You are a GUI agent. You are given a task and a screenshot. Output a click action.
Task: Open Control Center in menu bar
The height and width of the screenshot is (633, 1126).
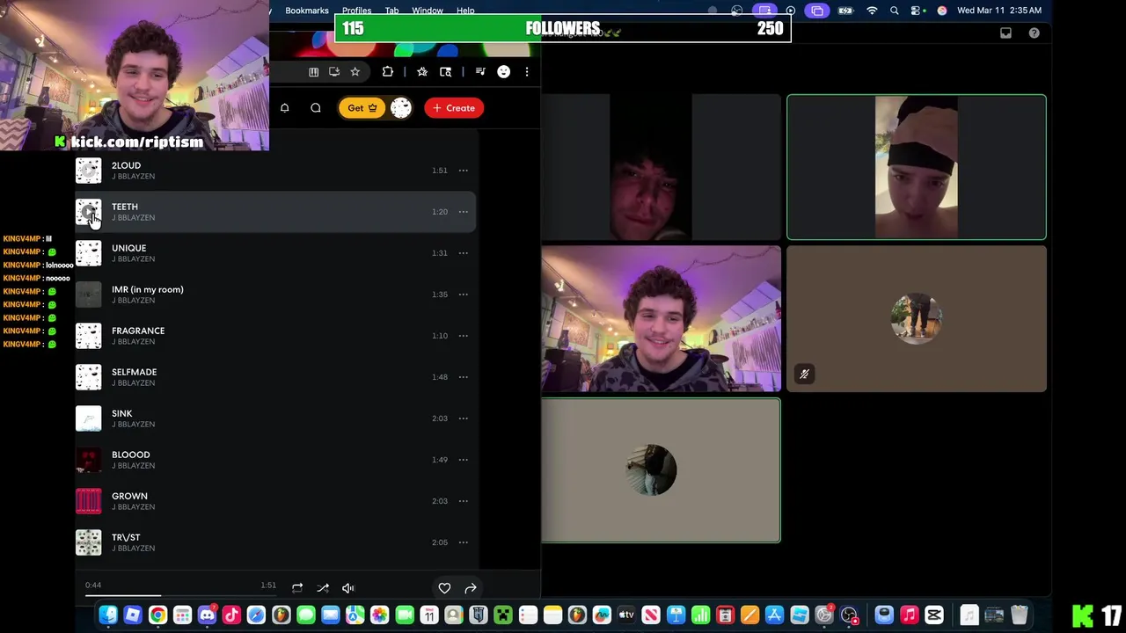(918, 11)
